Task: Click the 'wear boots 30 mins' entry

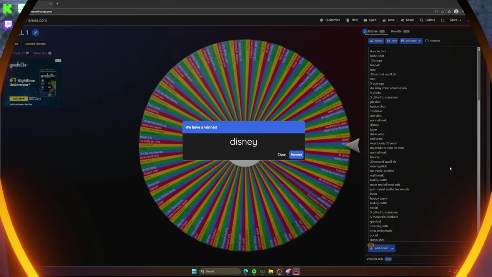Action: (x=383, y=144)
